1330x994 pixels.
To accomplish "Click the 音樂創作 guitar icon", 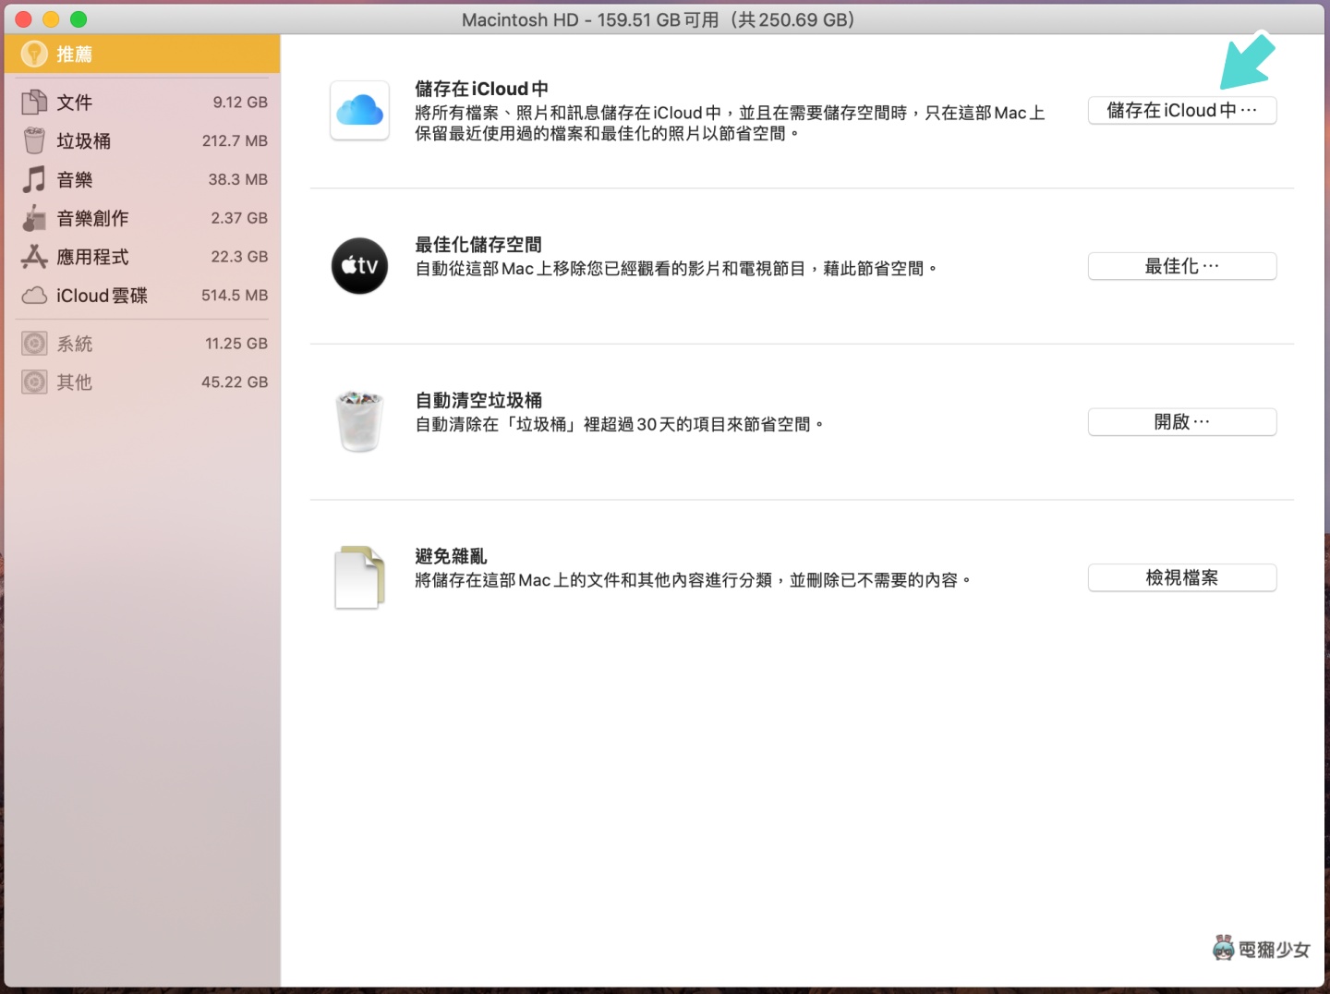I will click(34, 218).
